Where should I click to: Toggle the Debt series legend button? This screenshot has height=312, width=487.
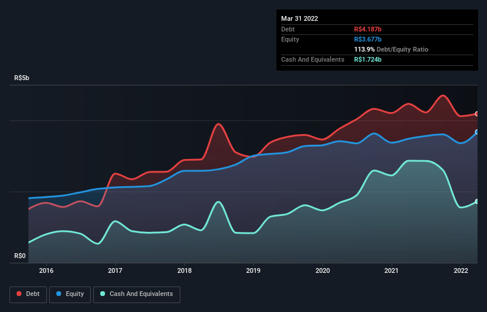click(28, 294)
